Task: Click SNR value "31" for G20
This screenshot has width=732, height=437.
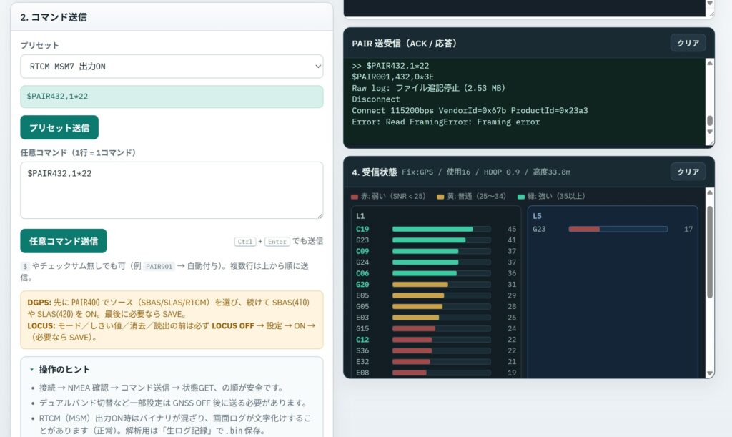Action: (512, 285)
